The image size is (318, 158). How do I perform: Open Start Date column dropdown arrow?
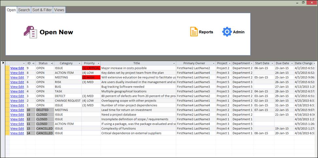(x=272, y=63)
